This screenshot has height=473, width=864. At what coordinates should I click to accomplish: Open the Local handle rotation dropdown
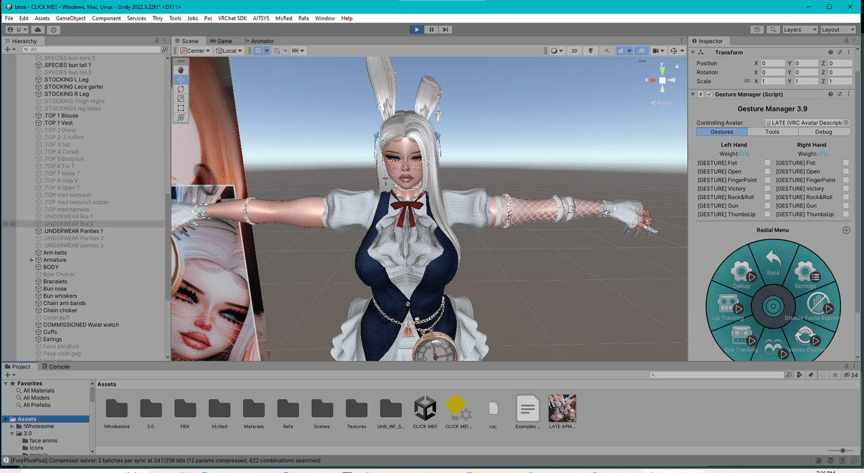click(x=230, y=51)
